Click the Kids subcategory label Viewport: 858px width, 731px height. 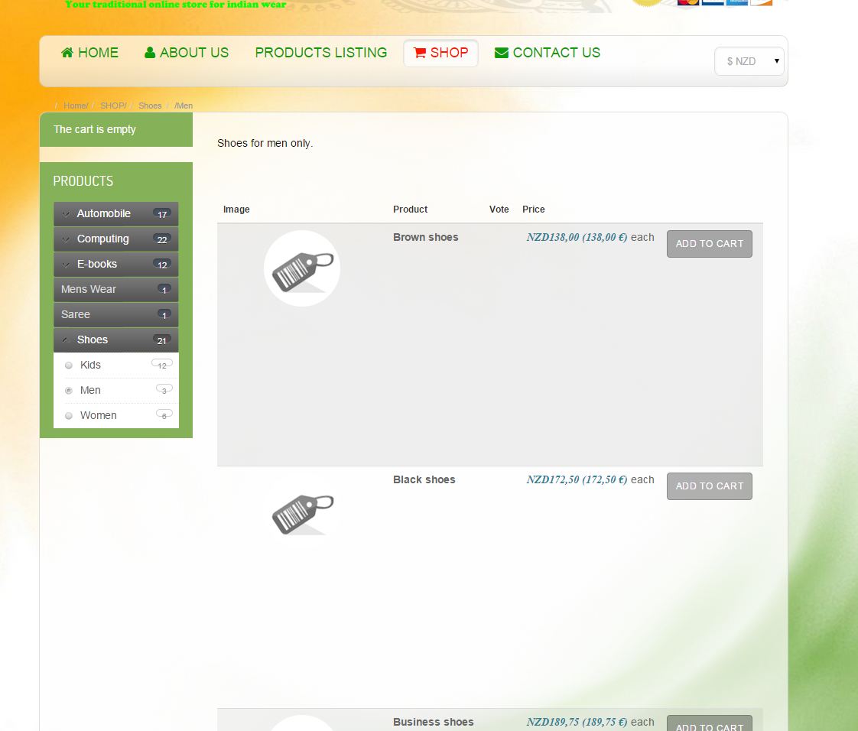coord(90,365)
